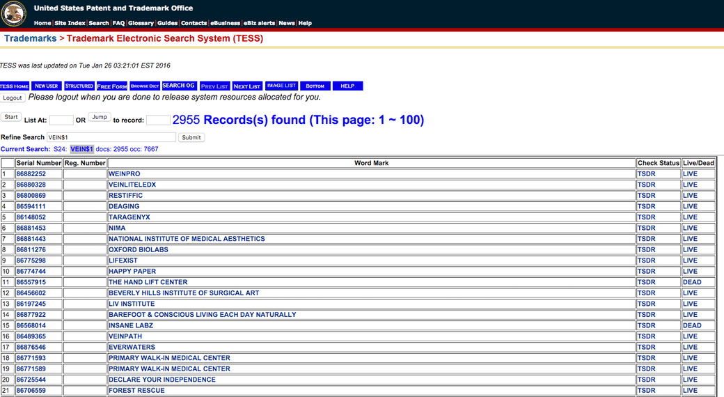This screenshot has width=724, height=397.
Task: Click the New User image button
Action: click(x=47, y=86)
